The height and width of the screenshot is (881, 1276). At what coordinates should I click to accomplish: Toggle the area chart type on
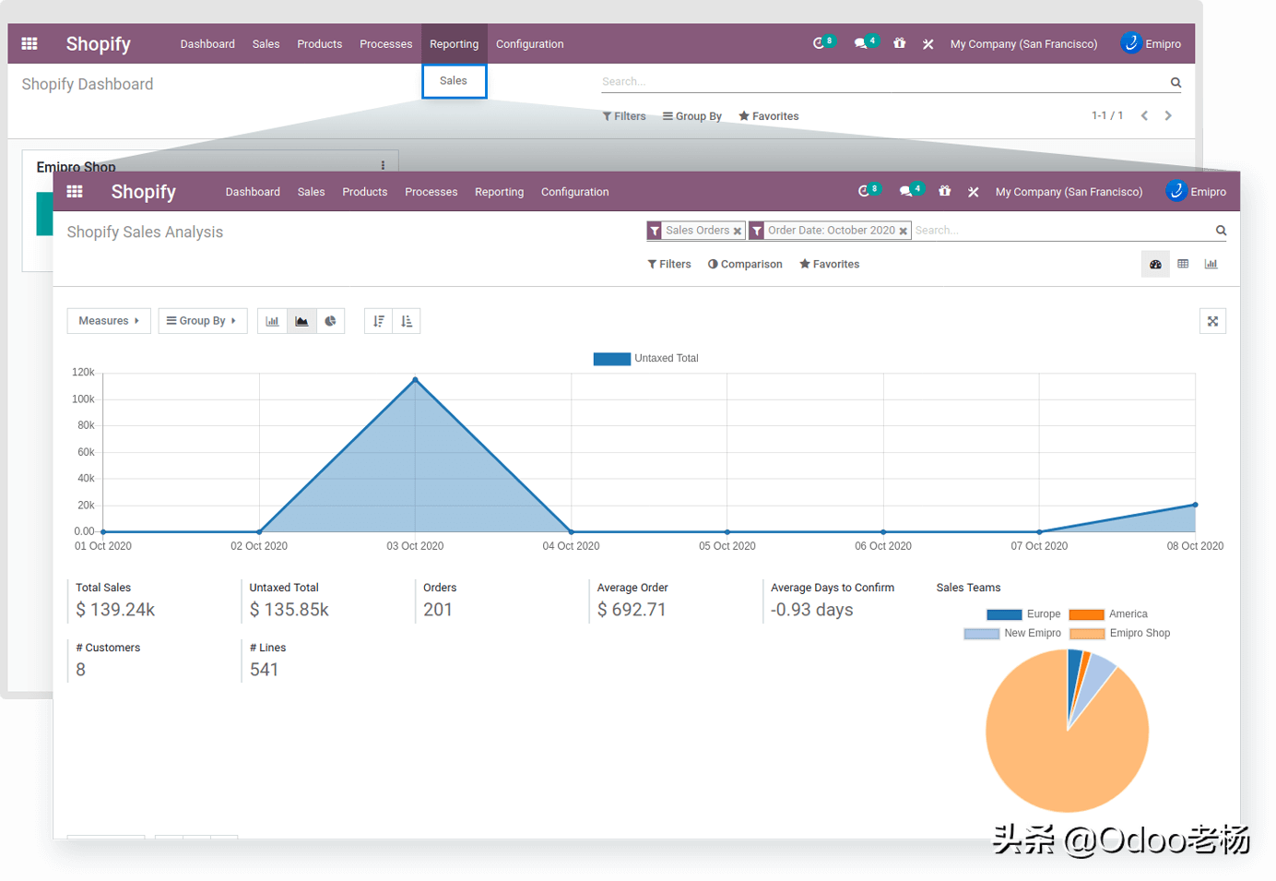coord(301,320)
